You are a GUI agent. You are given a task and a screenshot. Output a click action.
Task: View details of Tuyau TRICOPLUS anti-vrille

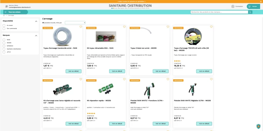click(204, 71)
